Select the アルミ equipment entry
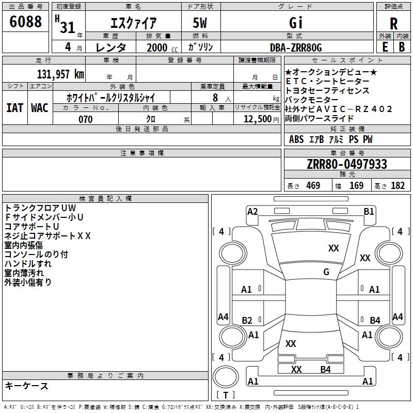Viewport: 413px width, 413px height. (x=337, y=139)
